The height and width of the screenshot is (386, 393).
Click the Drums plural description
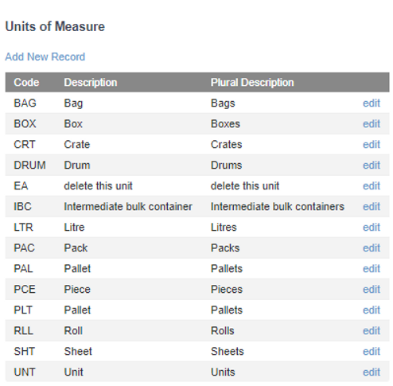(x=226, y=165)
